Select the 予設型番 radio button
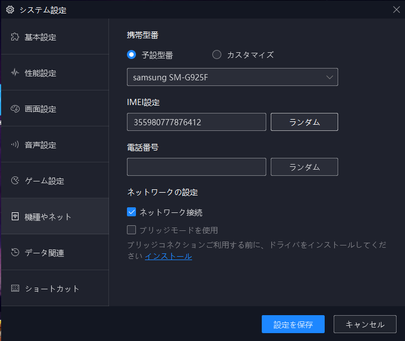 [131, 54]
